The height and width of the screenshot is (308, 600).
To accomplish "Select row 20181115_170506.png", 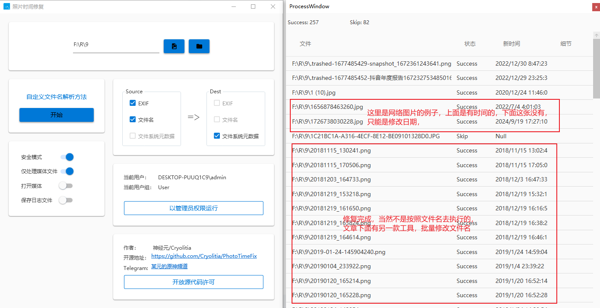I will (439, 165).
